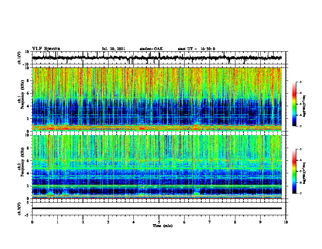
Task: Click the ch.2 "Frequency (kHz)" axis label
Action: [x=22, y=162]
